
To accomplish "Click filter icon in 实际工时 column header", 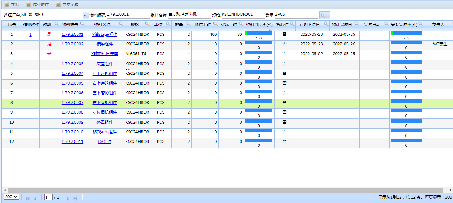I will coord(241,24).
